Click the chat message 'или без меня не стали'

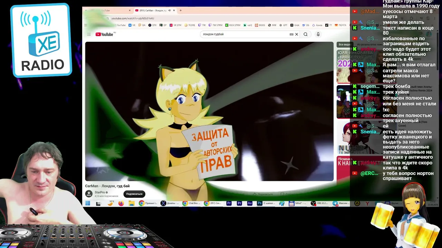coord(409,104)
